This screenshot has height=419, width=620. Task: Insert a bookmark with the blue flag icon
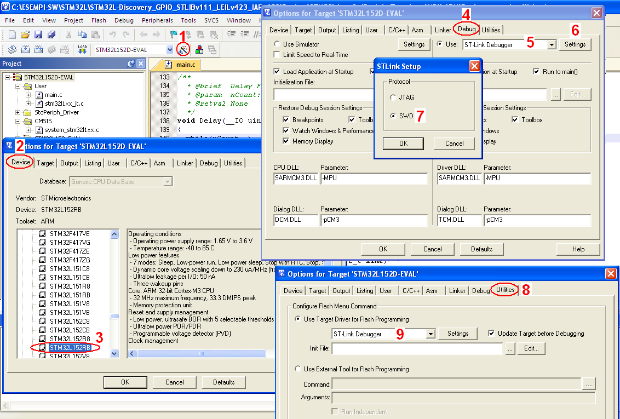(174, 35)
